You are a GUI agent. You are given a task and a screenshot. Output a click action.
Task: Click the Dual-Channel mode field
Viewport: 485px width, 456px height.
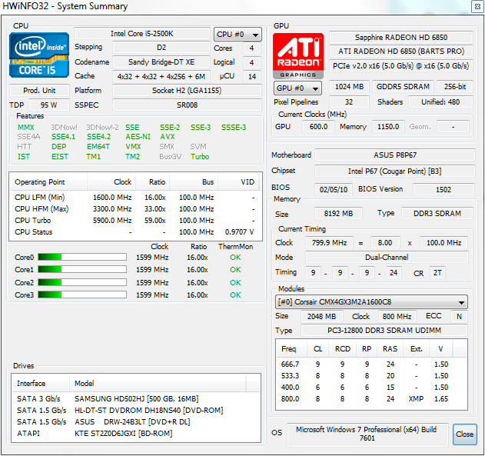[387, 257]
